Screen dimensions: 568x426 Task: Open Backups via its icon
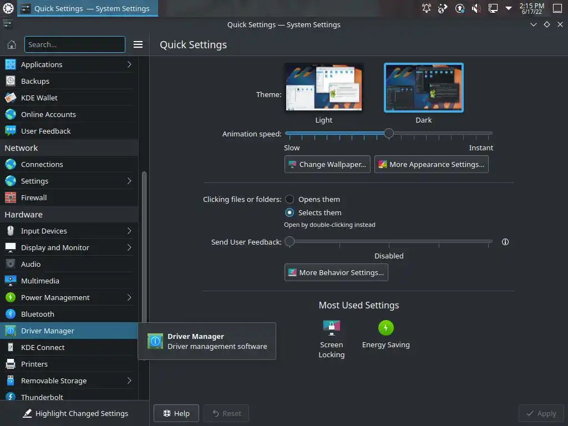pos(11,81)
